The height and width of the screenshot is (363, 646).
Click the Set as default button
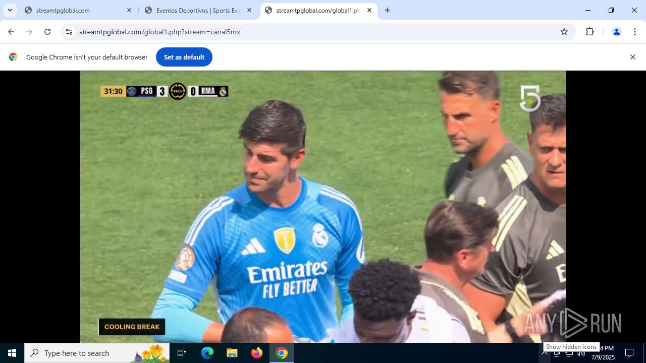tap(184, 57)
